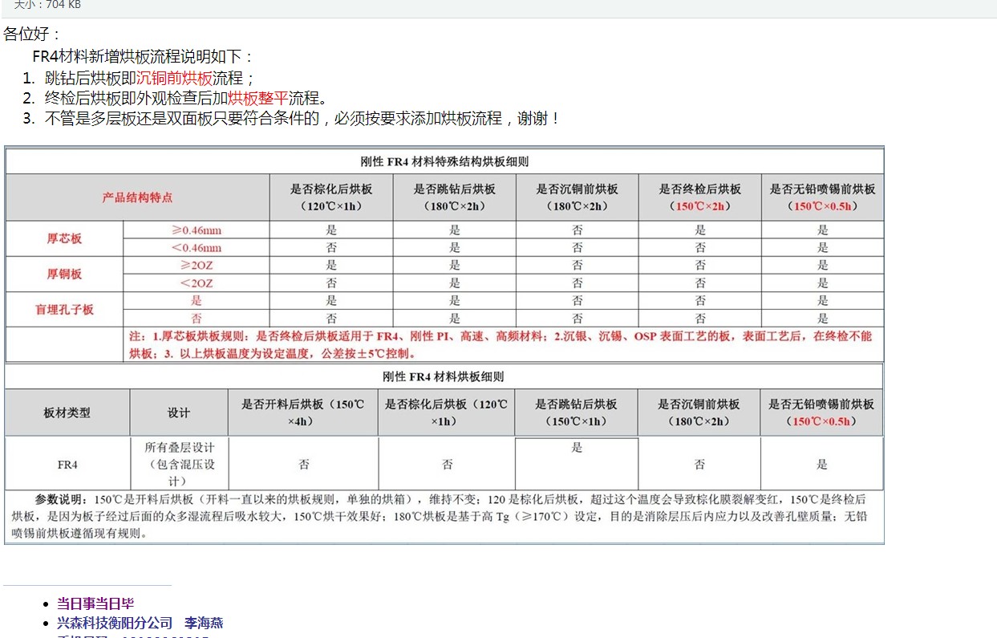This screenshot has width=997, height=638.
Task: Click "是" under 棕化后烘板 in ≥0.46mm row
Action: point(331,230)
